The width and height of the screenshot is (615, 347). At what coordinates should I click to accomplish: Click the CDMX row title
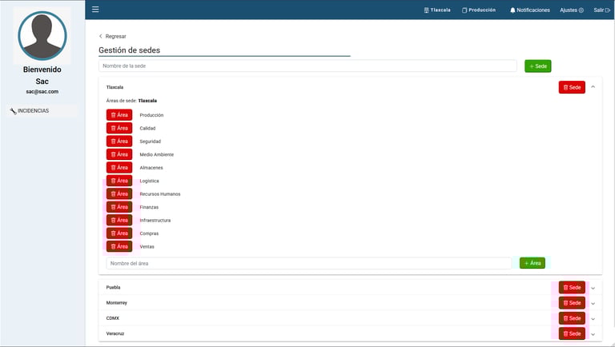(x=113, y=318)
